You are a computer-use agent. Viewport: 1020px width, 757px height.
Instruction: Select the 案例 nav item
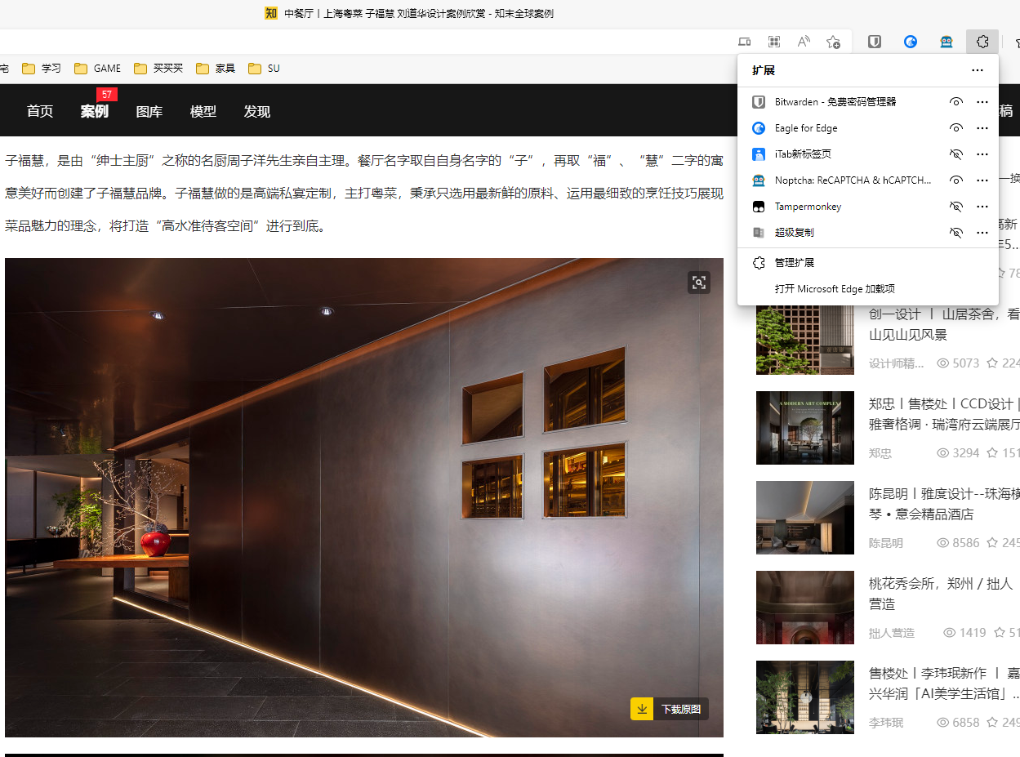pos(94,112)
